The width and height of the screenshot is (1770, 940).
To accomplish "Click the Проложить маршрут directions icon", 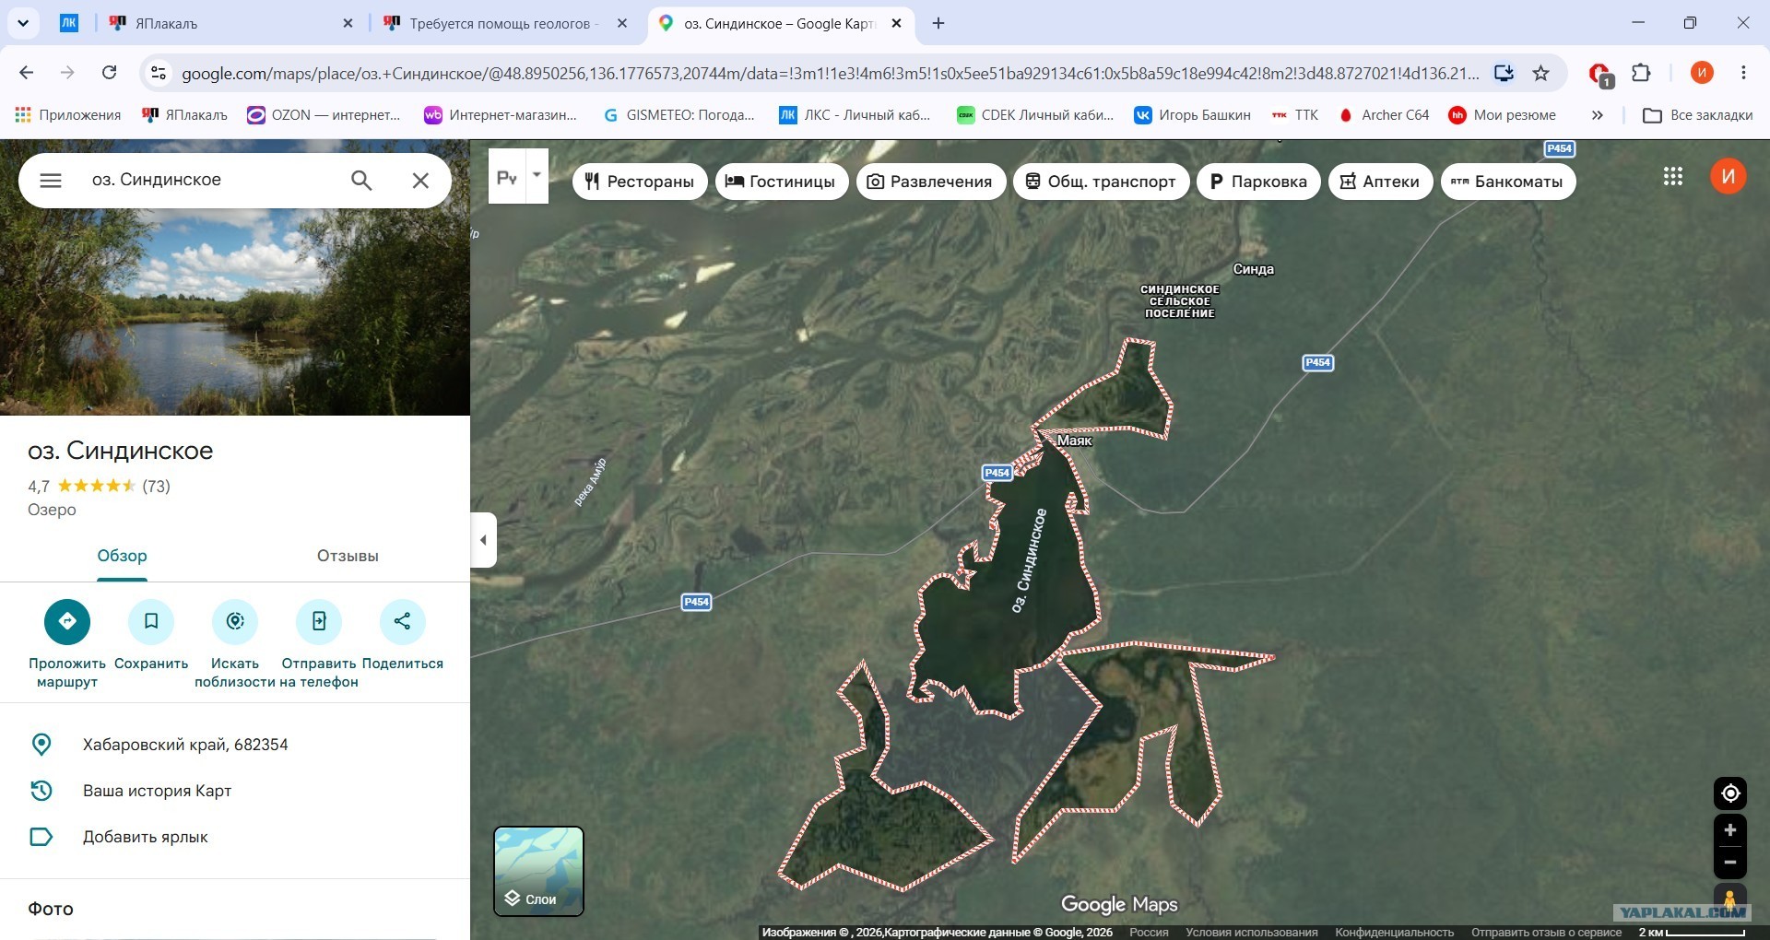I will [x=67, y=622].
